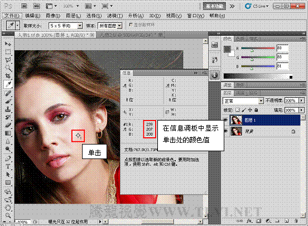308x226 pixels.
Task: Open the 正常 blend mode dropdown
Action: coord(243,101)
